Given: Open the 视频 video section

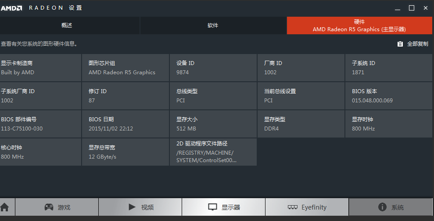Looking at the screenshot, I should (140, 207).
